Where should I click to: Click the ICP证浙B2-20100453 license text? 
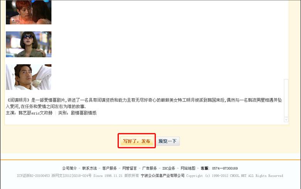point(33,175)
